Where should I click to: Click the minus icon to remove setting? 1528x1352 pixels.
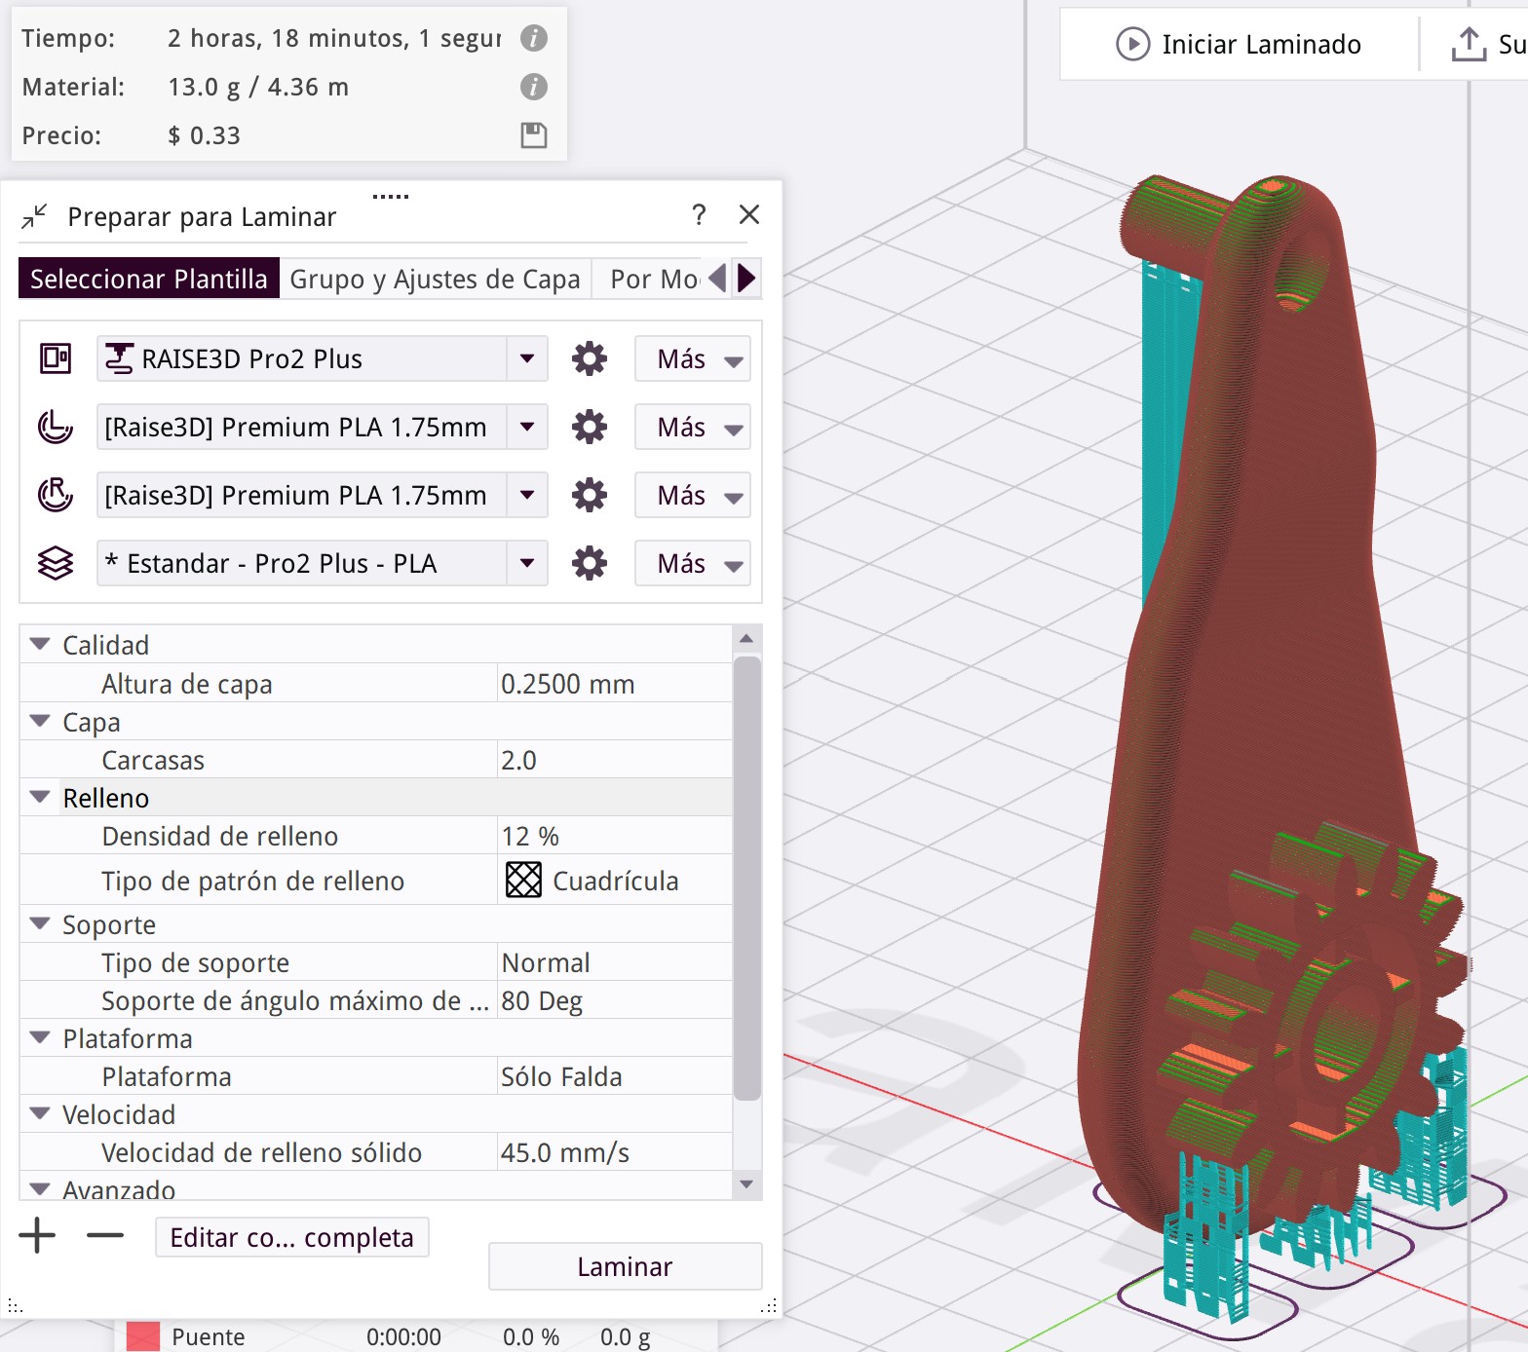click(x=104, y=1236)
